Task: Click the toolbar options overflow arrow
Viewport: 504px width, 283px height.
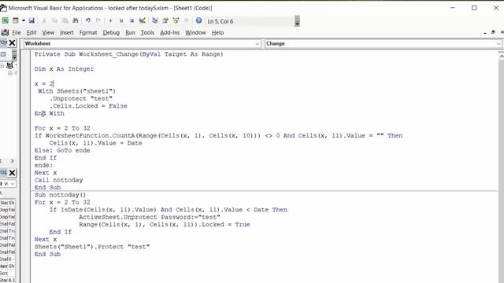Action: coord(298,21)
